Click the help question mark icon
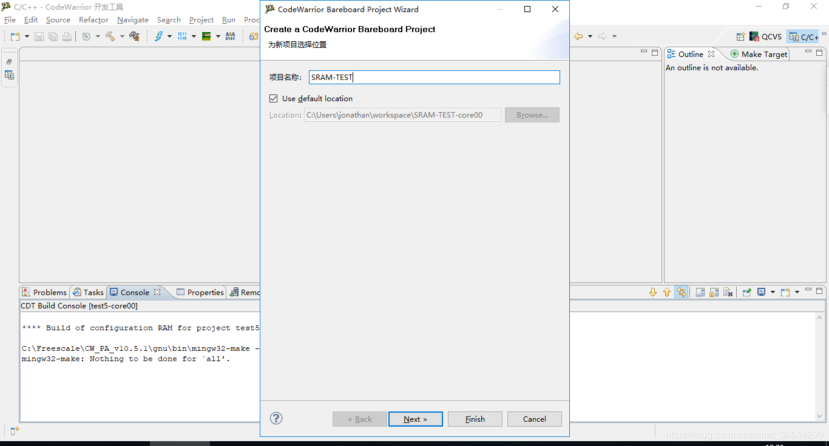Viewport: 829px width, 446px height. (x=276, y=418)
